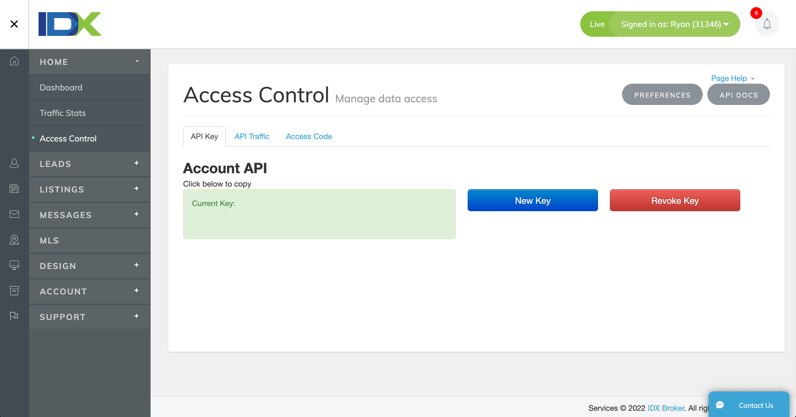This screenshot has width=796, height=417.
Task: Click the MLS section icon
Action: point(14,240)
